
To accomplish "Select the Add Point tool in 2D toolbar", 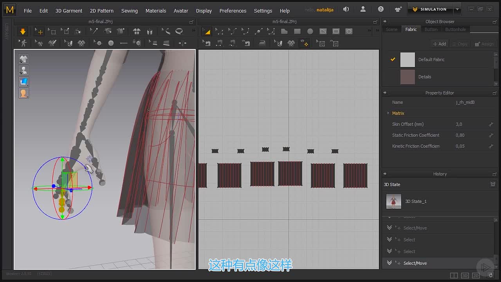I will (258, 31).
